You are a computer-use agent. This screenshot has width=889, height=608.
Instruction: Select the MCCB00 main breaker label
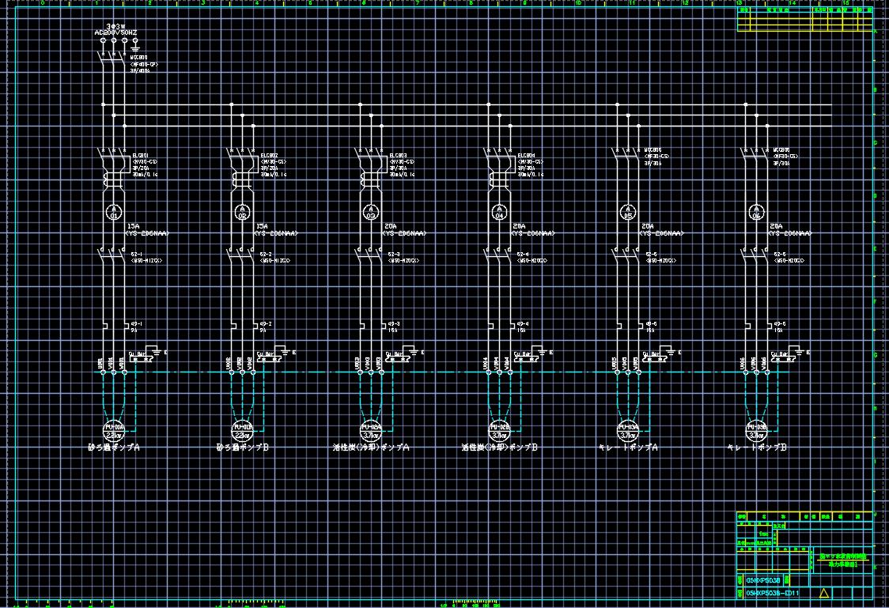pyautogui.click(x=138, y=58)
